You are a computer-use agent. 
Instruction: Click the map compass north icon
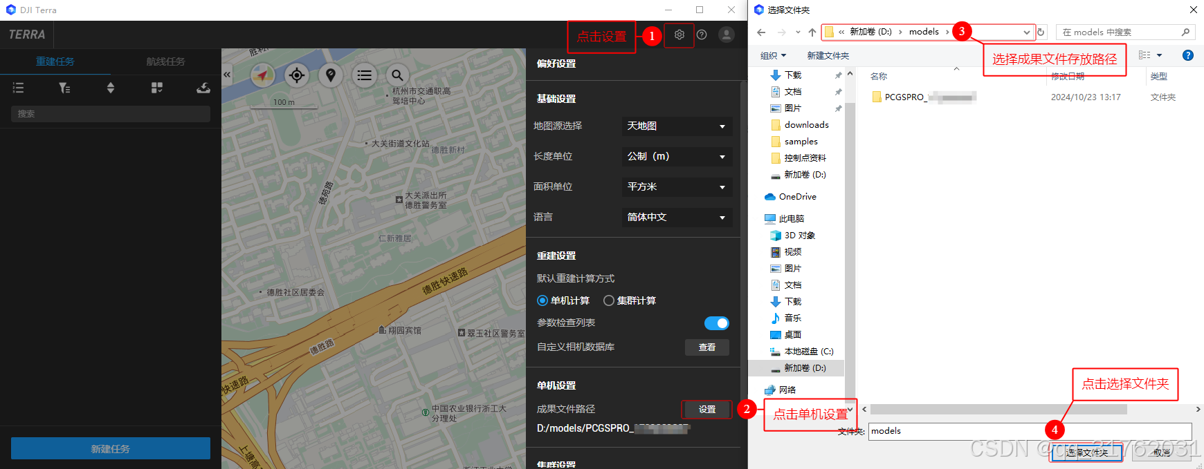click(262, 75)
